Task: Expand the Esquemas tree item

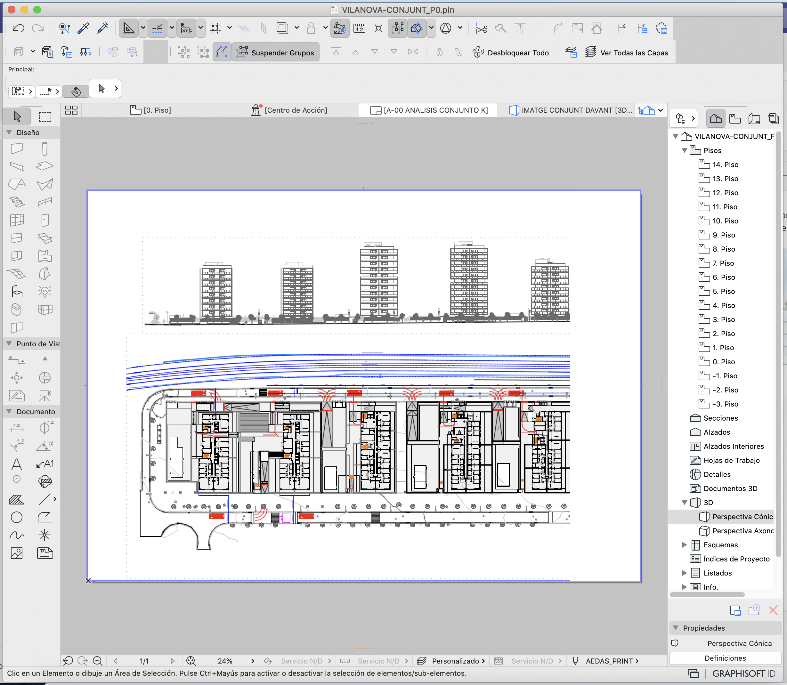Action: tap(685, 545)
